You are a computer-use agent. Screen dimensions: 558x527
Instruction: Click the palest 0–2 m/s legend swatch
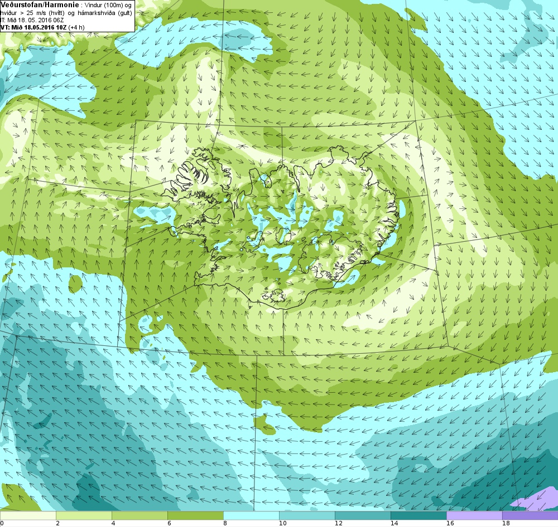[28, 516]
